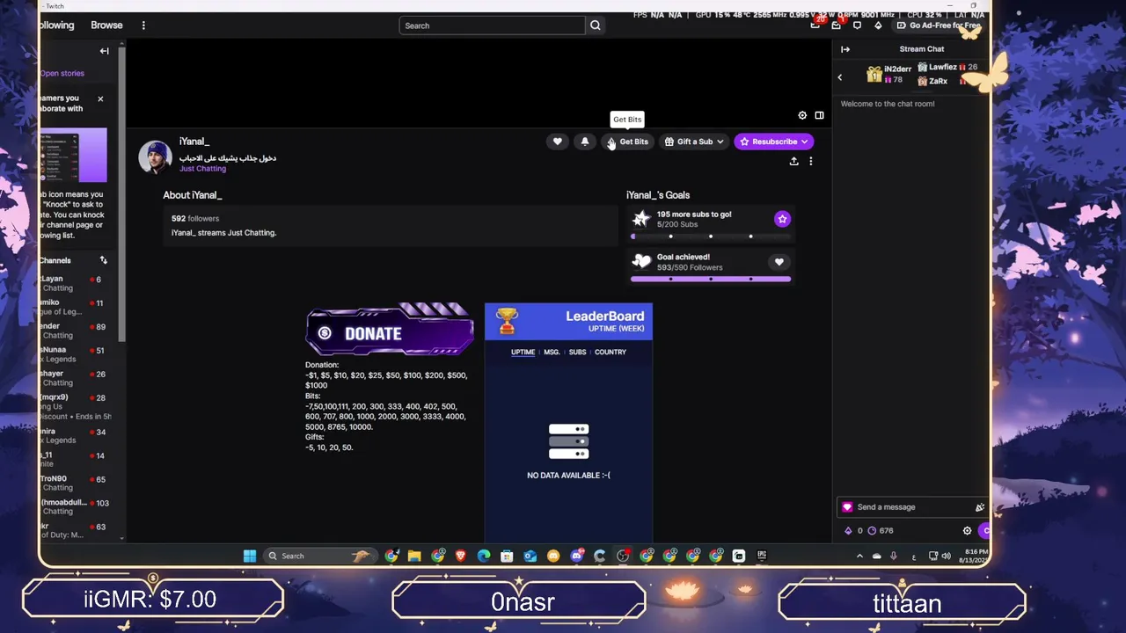Image resolution: width=1126 pixels, height=633 pixels.
Task: Open Discord with notification badge from taskbar
Action: coord(576,556)
